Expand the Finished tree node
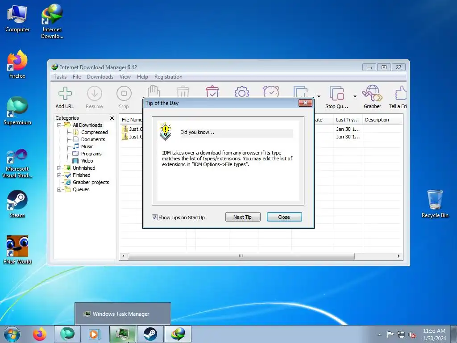The height and width of the screenshot is (343, 457). click(x=59, y=175)
